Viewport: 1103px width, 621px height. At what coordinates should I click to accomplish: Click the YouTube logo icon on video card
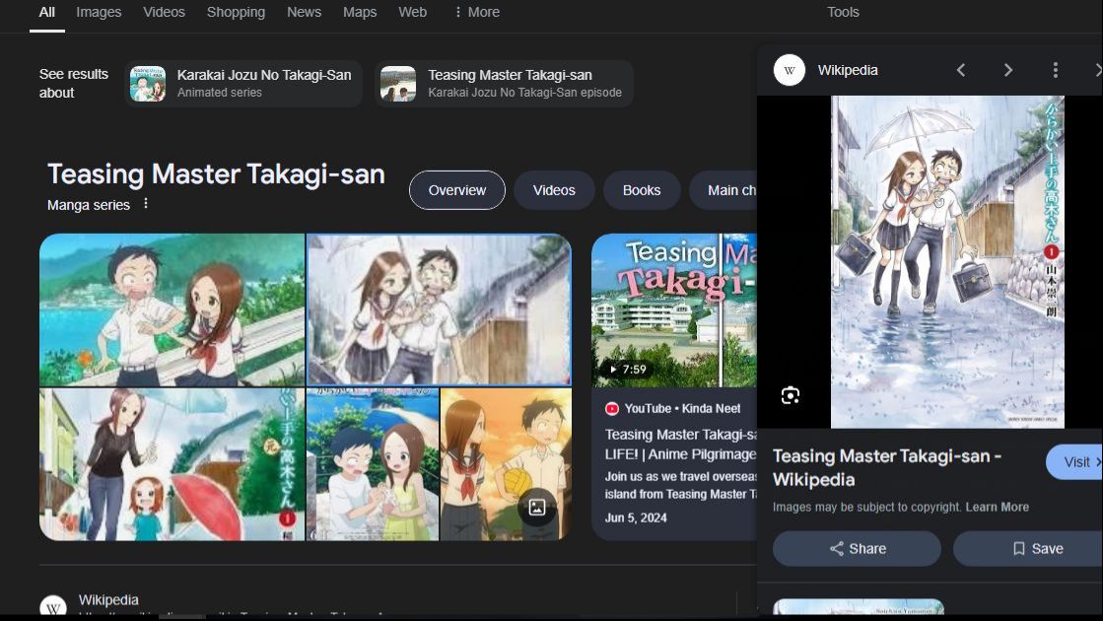(x=612, y=409)
